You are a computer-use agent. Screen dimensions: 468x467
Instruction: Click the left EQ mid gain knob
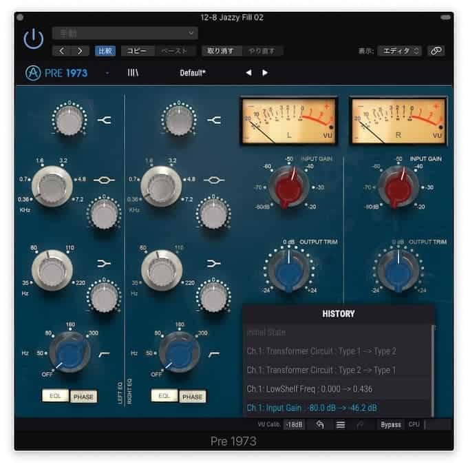pyautogui.click(x=104, y=214)
